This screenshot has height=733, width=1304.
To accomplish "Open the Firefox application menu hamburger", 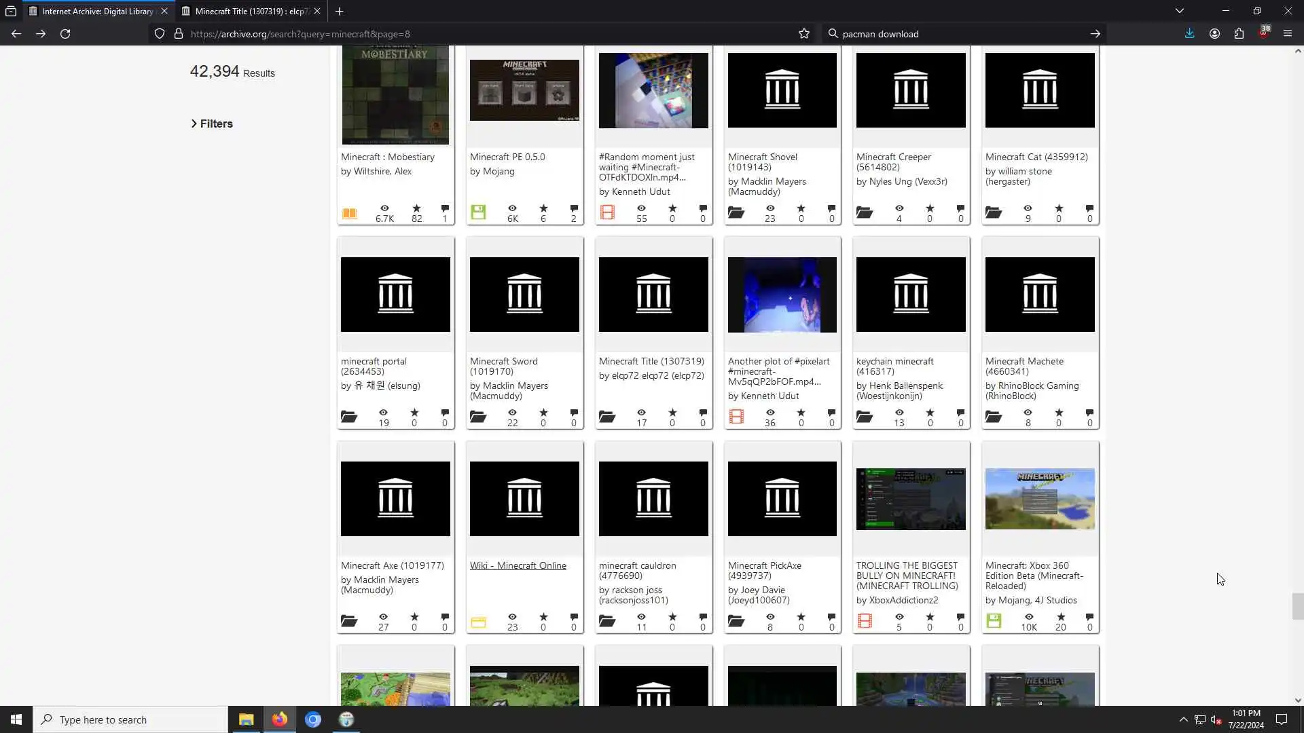I will [x=1287, y=34].
